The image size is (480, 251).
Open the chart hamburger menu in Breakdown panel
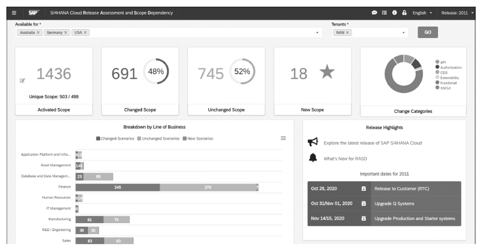(283, 138)
